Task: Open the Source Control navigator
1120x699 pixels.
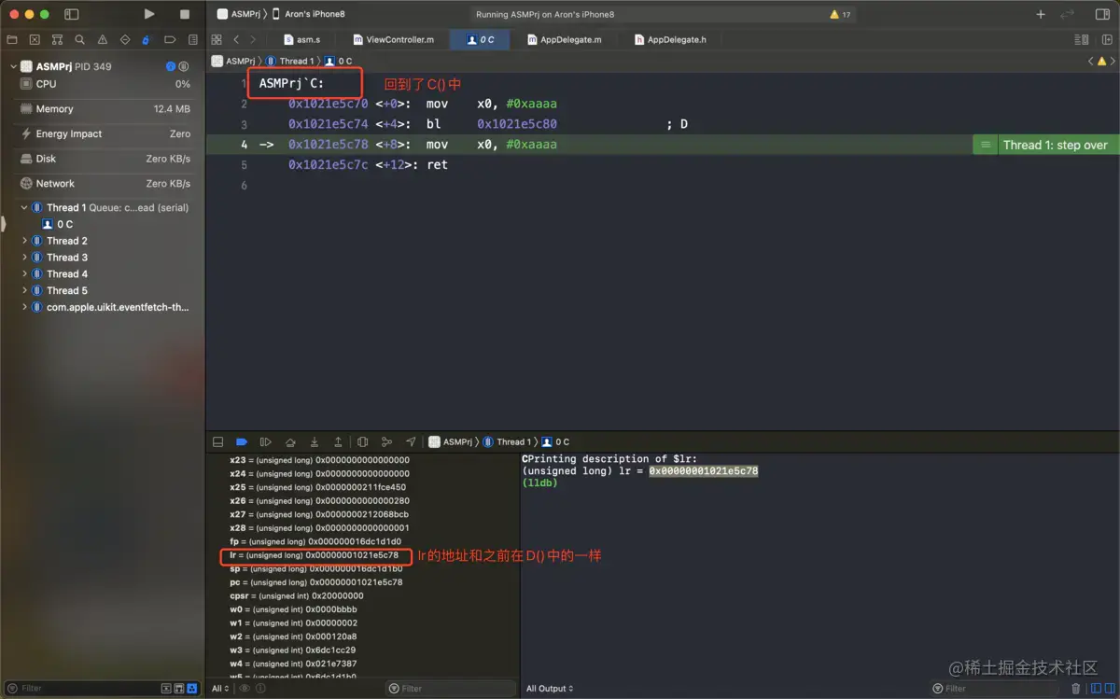Action: (35, 40)
